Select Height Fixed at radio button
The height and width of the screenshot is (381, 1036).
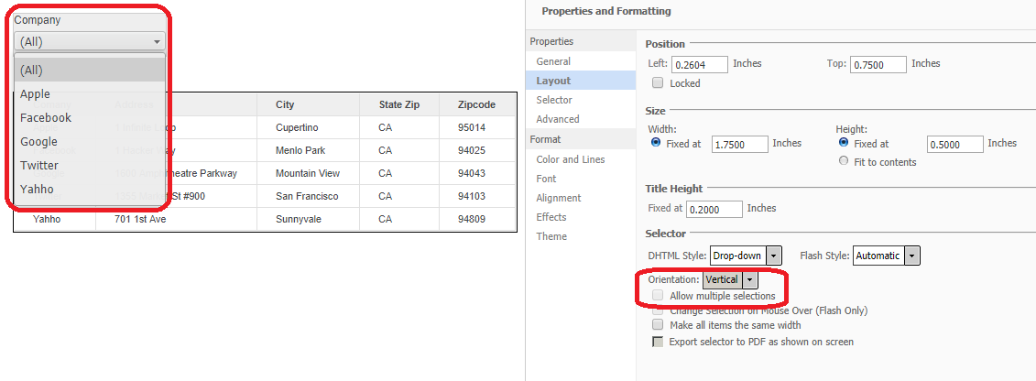pyautogui.click(x=843, y=143)
